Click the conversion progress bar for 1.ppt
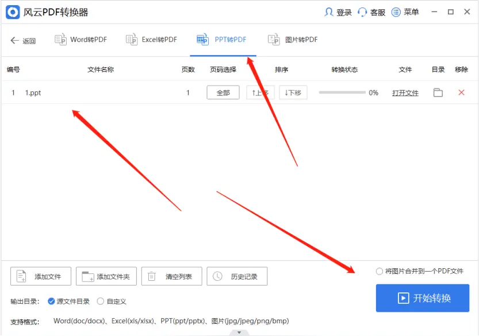This screenshot has height=336, width=479. (342, 92)
